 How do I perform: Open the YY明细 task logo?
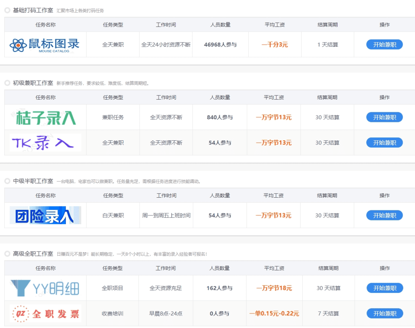click(x=45, y=288)
